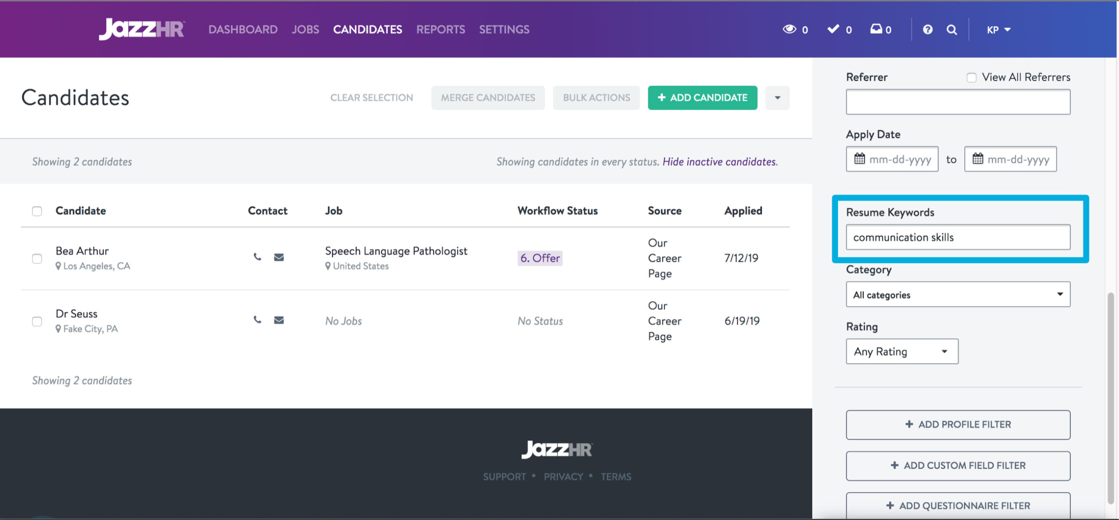This screenshot has width=1119, height=520.
Task: Open the Add Candidate dropdown arrow
Action: tap(777, 97)
